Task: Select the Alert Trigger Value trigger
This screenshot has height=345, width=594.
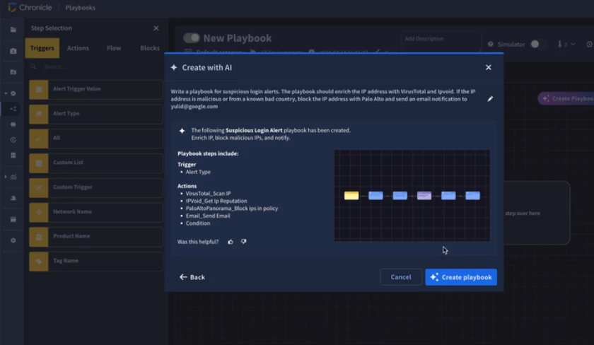Action: 96,89
